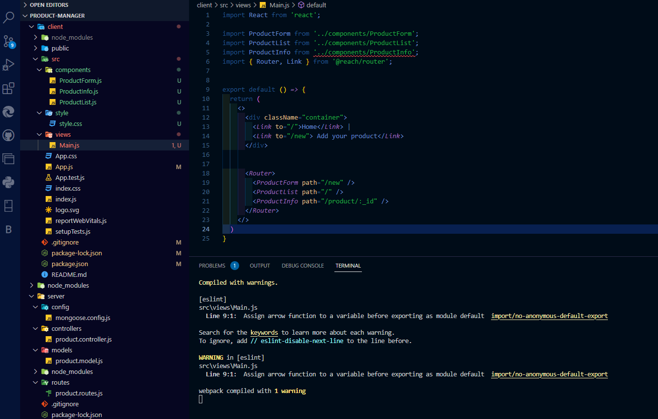Open the Search panel
This screenshot has width=658, height=419.
pos(10,17)
